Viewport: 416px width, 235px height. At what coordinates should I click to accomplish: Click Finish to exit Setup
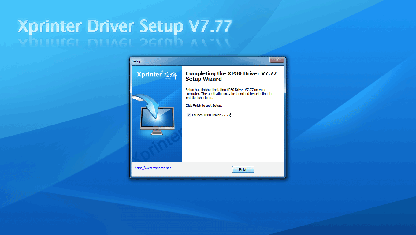243,170
